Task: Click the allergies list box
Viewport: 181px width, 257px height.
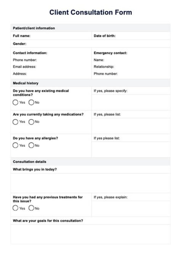Action: coord(131,149)
